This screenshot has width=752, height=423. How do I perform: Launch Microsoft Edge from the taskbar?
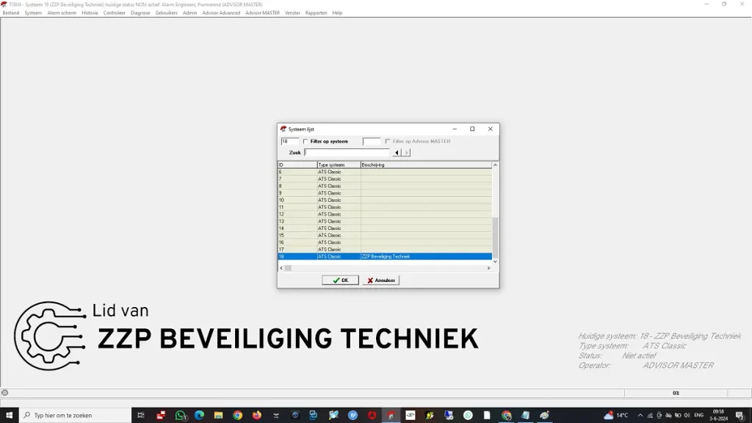click(x=199, y=415)
